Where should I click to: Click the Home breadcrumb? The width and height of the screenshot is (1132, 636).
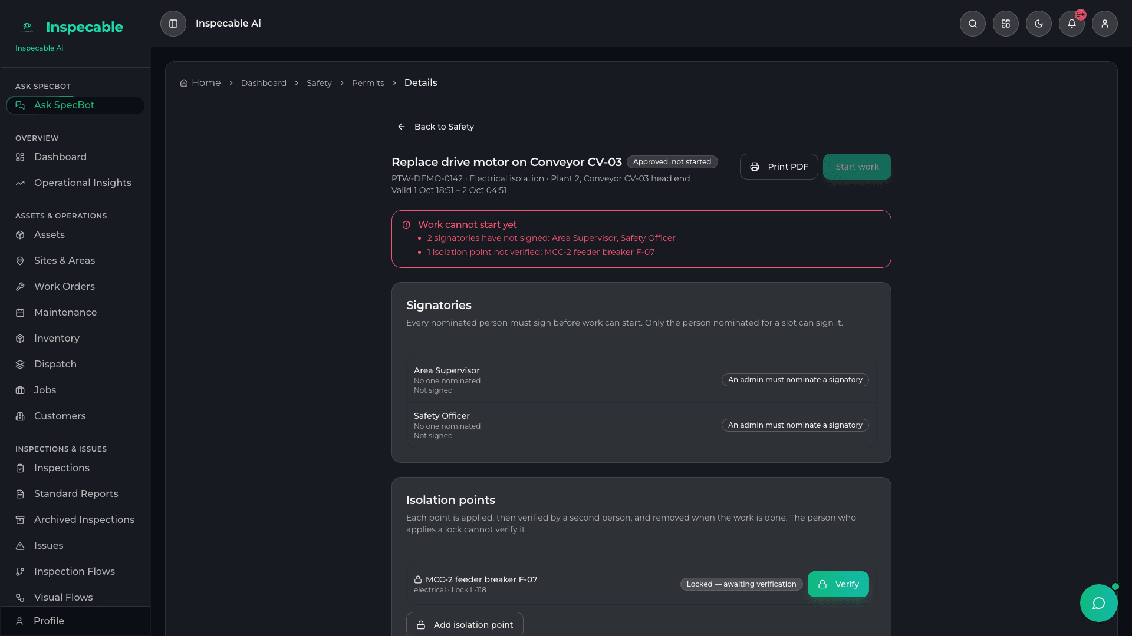tap(200, 83)
